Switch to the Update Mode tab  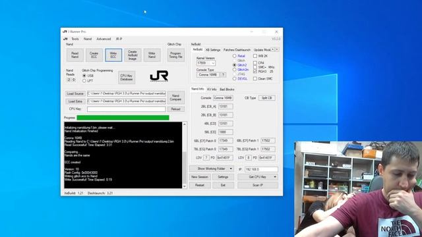262,50
